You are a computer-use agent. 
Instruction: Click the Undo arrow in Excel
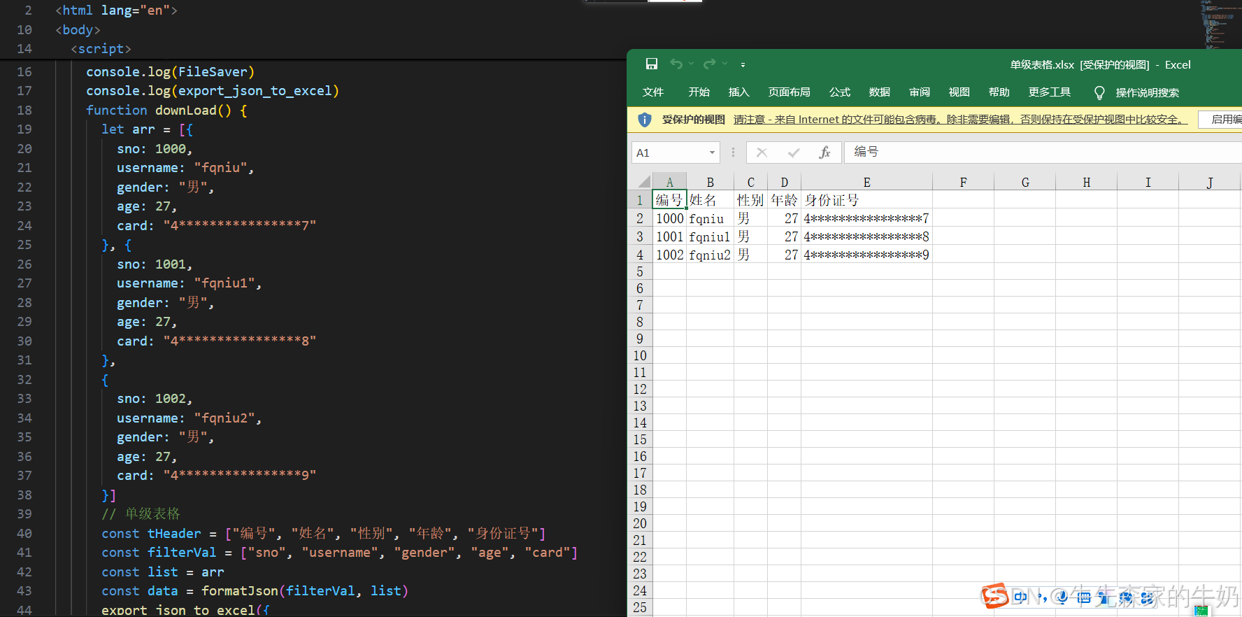[x=676, y=64]
